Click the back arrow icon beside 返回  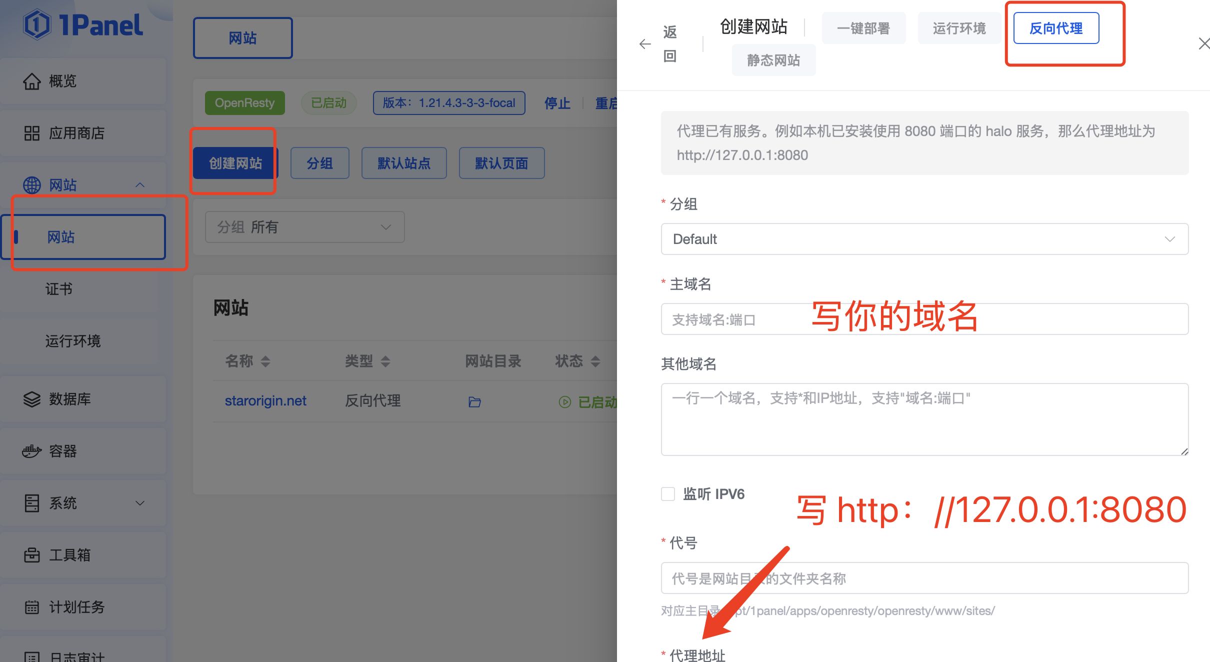645,44
